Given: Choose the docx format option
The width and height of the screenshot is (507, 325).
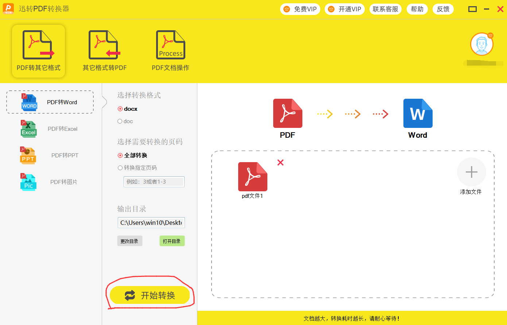Looking at the screenshot, I should pos(128,109).
